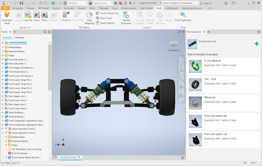Collapse the Shock Absorber Front:2 node

[3, 133]
